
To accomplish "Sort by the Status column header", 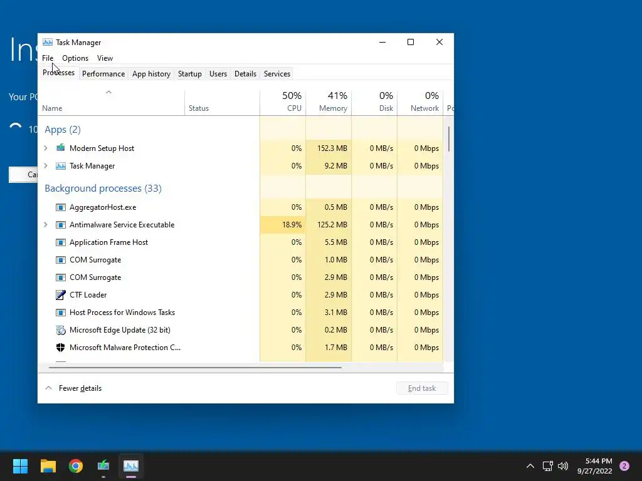I will (x=223, y=102).
